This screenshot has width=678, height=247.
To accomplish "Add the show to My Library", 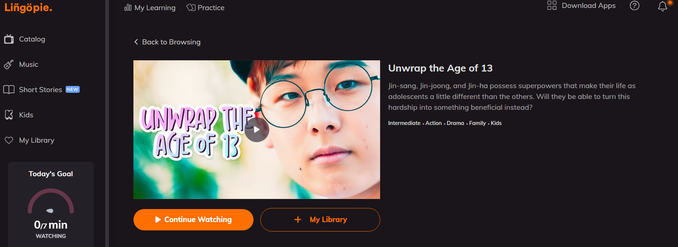I will pyautogui.click(x=320, y=220).
